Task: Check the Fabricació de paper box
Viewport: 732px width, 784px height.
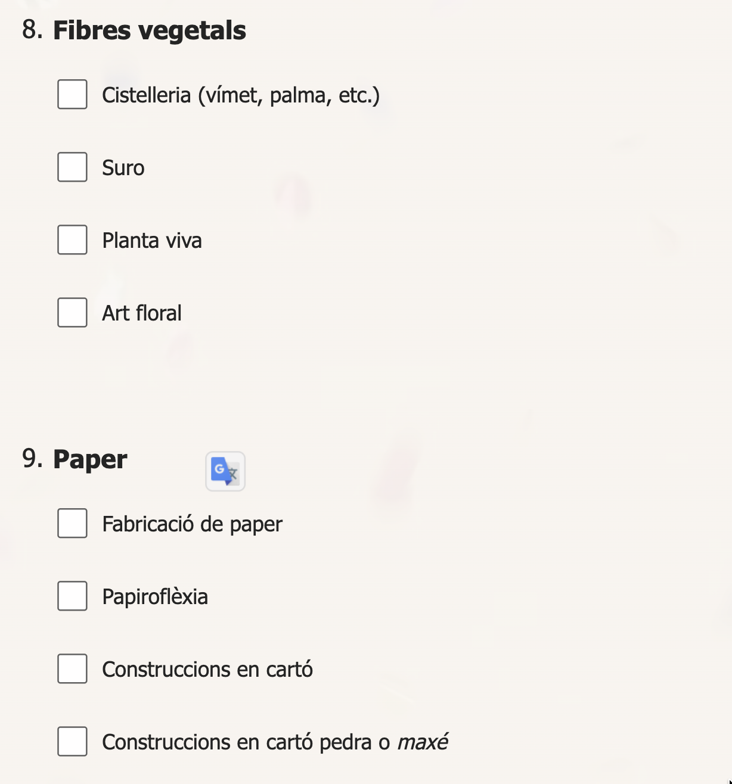Action: point(73,524)
